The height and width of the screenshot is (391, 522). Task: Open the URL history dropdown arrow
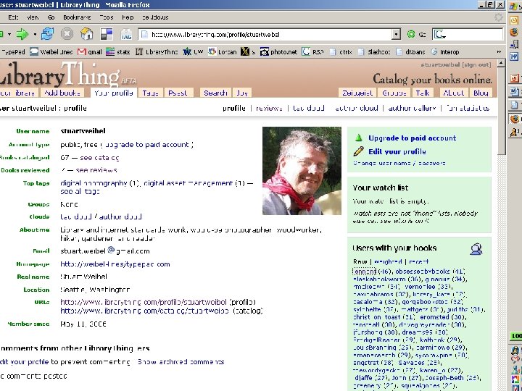tap(396, 34)
